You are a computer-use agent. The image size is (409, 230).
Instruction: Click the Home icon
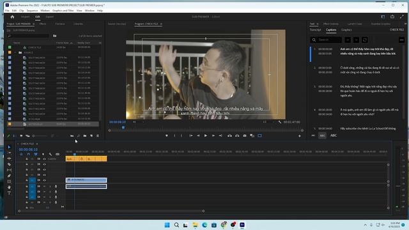(12, 17)
